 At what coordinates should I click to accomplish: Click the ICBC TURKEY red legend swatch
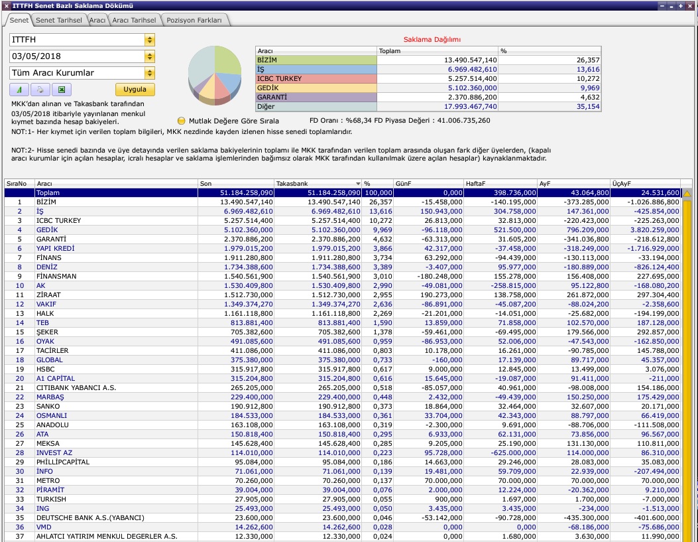(x=316, y=79)
